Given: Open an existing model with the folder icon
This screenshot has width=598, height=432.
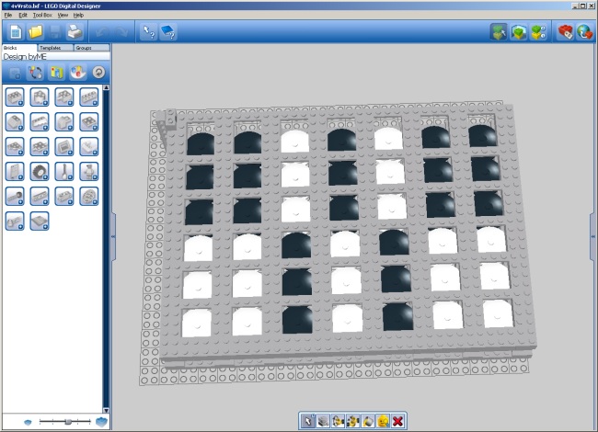Looking at the screenshot, I should 35,32.
